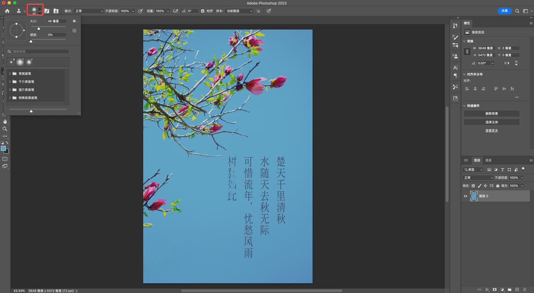Screen dimensions: 534x293
Task: Click the lock all icon in the Layers panel
Action: click(x=498, y=186)
